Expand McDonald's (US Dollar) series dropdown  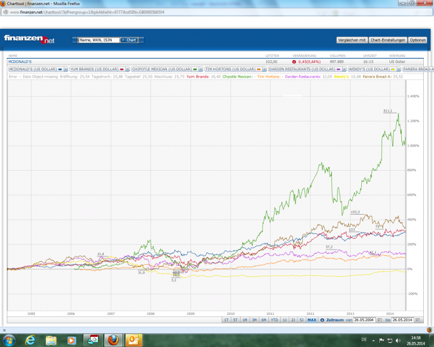coord(65,69)
